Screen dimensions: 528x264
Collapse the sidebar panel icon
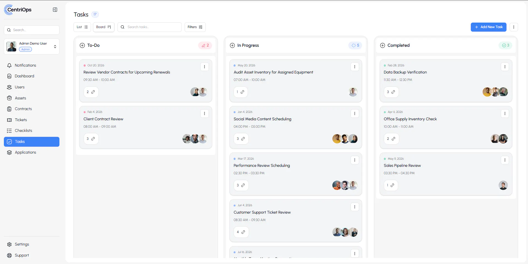coord(55,10)
